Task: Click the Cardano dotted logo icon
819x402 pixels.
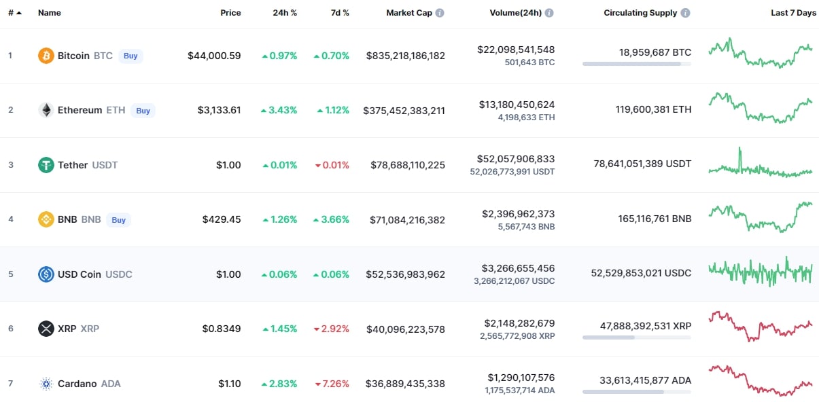Action: point(46,384)
